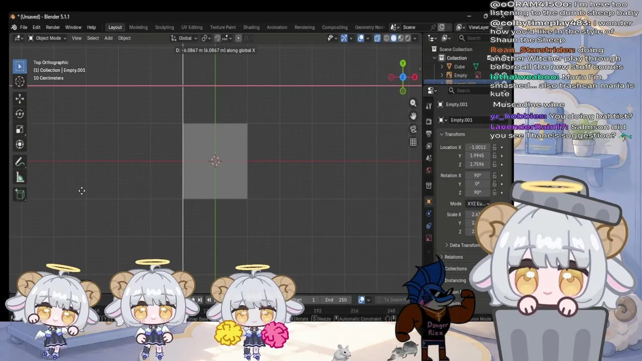The width and height of the screenshot is (642, 361).
Task: Open the Output properties tab
Action: (428, 134)
